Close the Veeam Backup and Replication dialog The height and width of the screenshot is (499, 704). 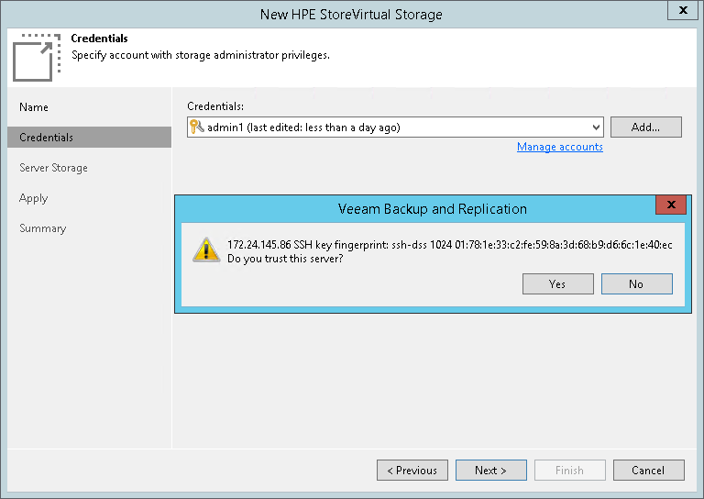(671, 205)
